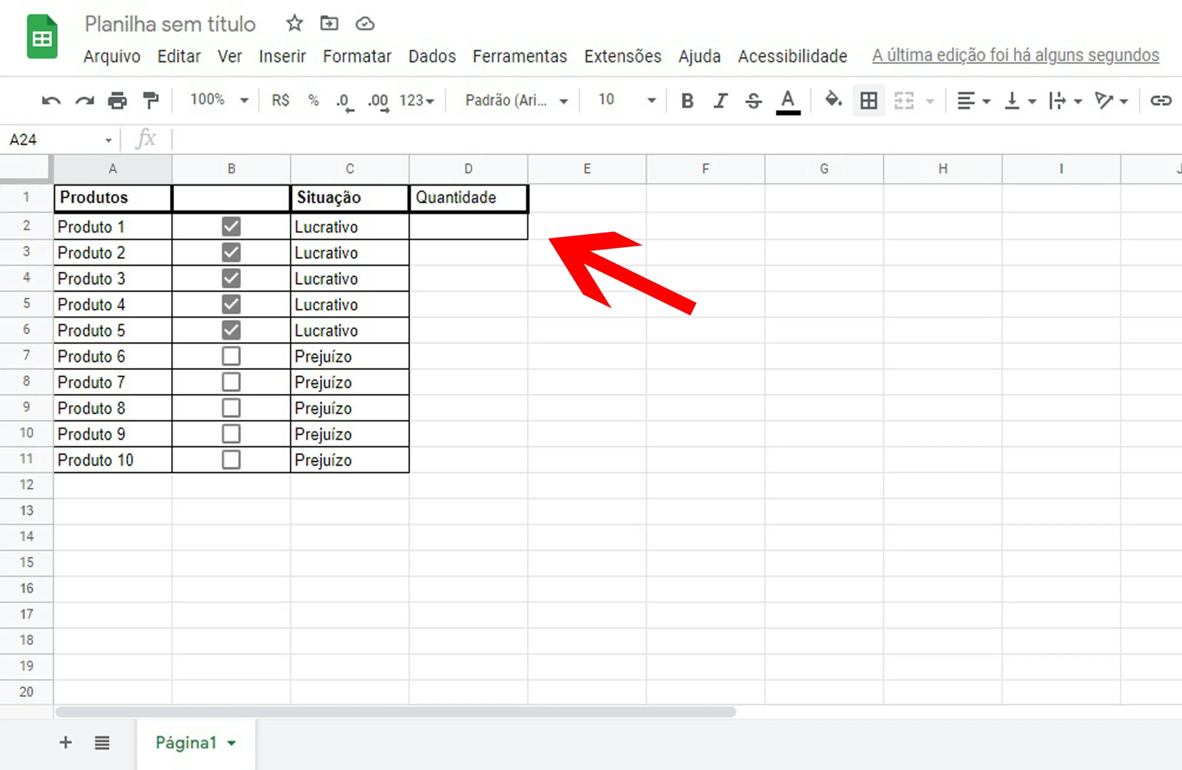Open the Dados menu

(x=432, y=56)
